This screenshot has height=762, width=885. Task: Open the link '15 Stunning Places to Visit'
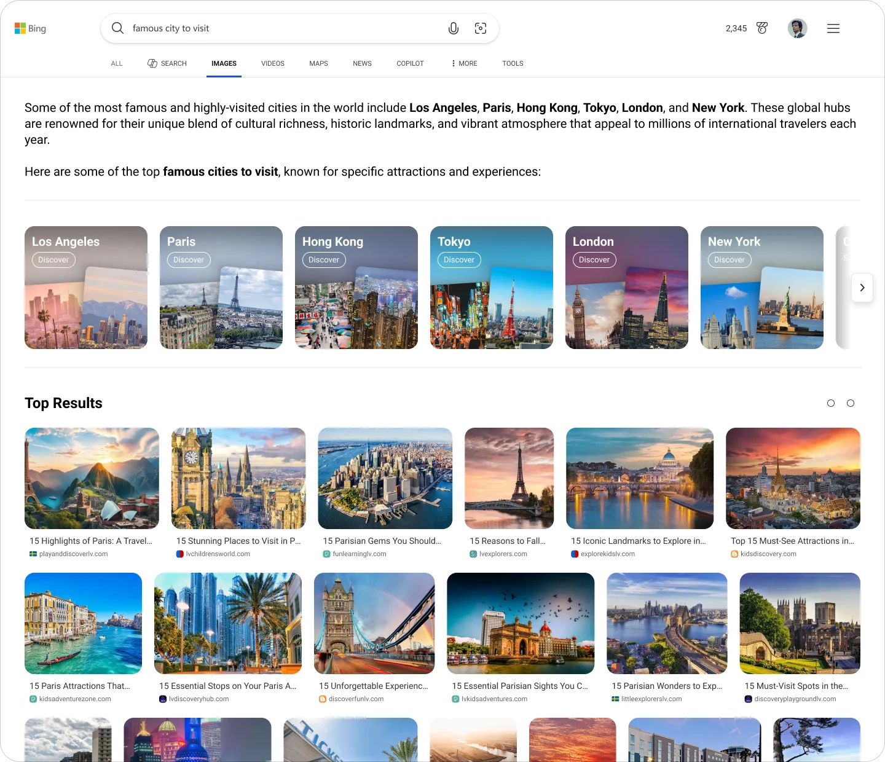[238, 541]
